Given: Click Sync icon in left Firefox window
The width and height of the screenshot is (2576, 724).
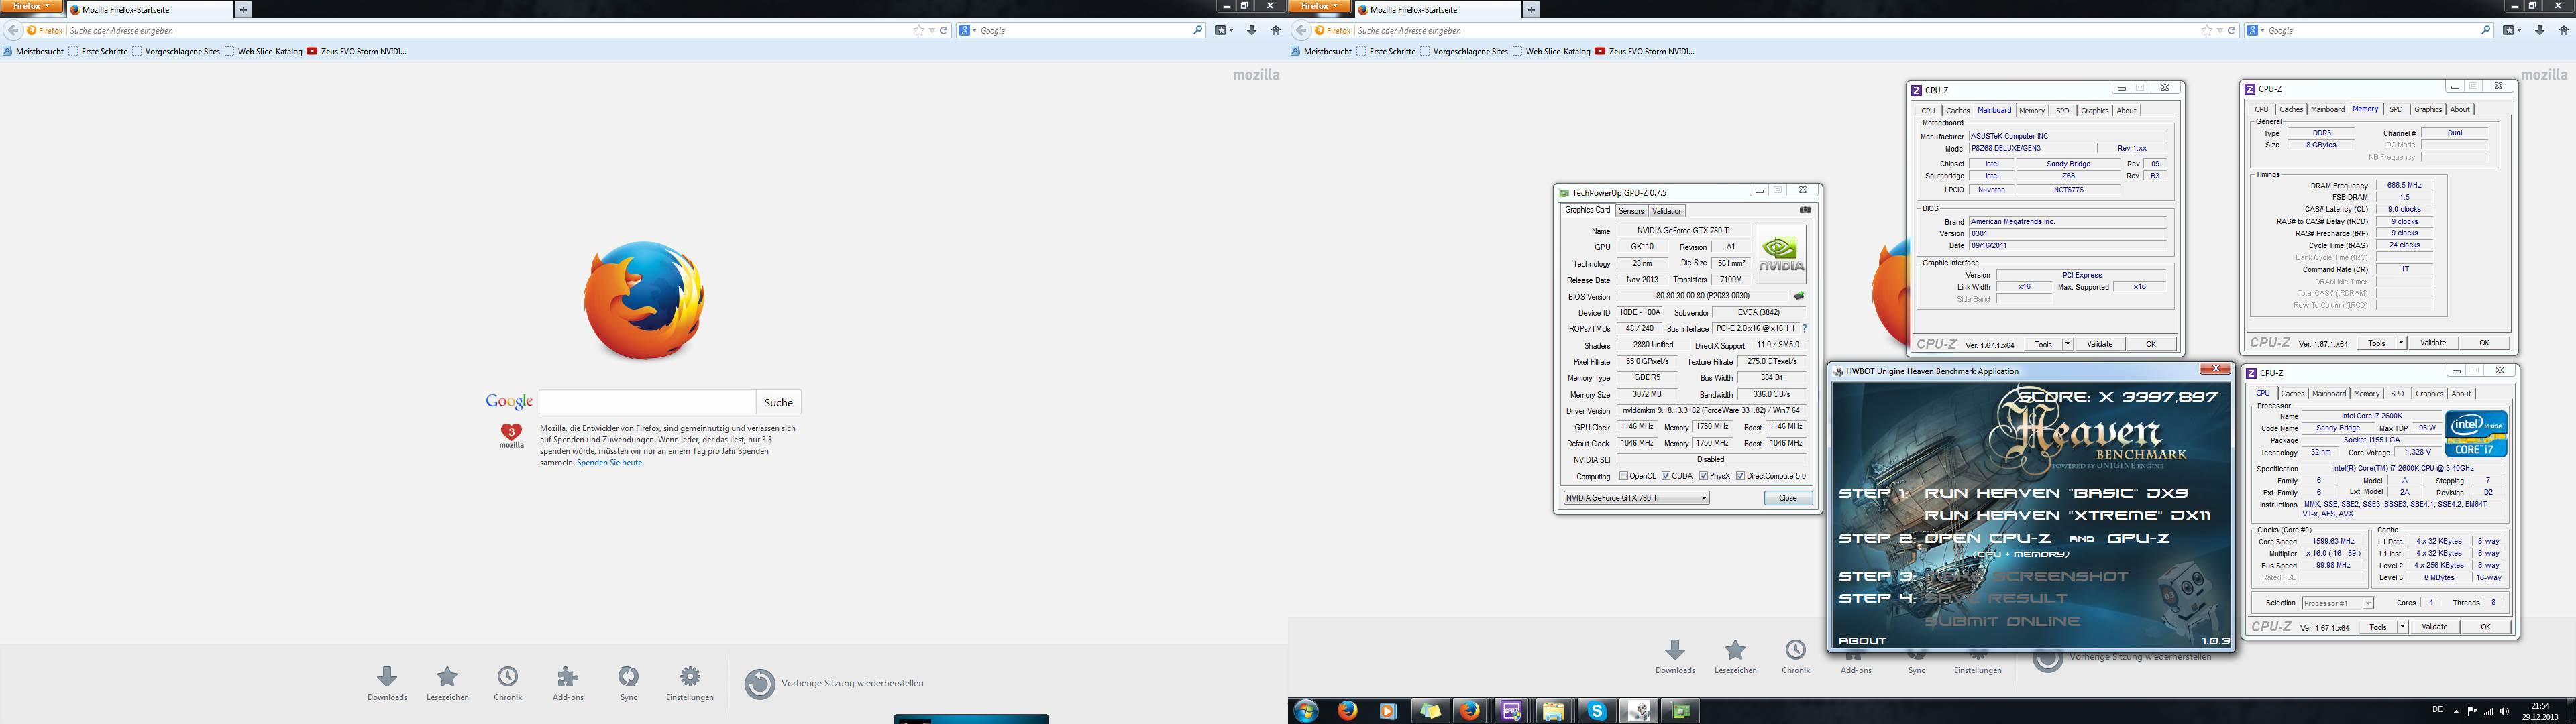Looking at the screenshot, I should 628,677.
